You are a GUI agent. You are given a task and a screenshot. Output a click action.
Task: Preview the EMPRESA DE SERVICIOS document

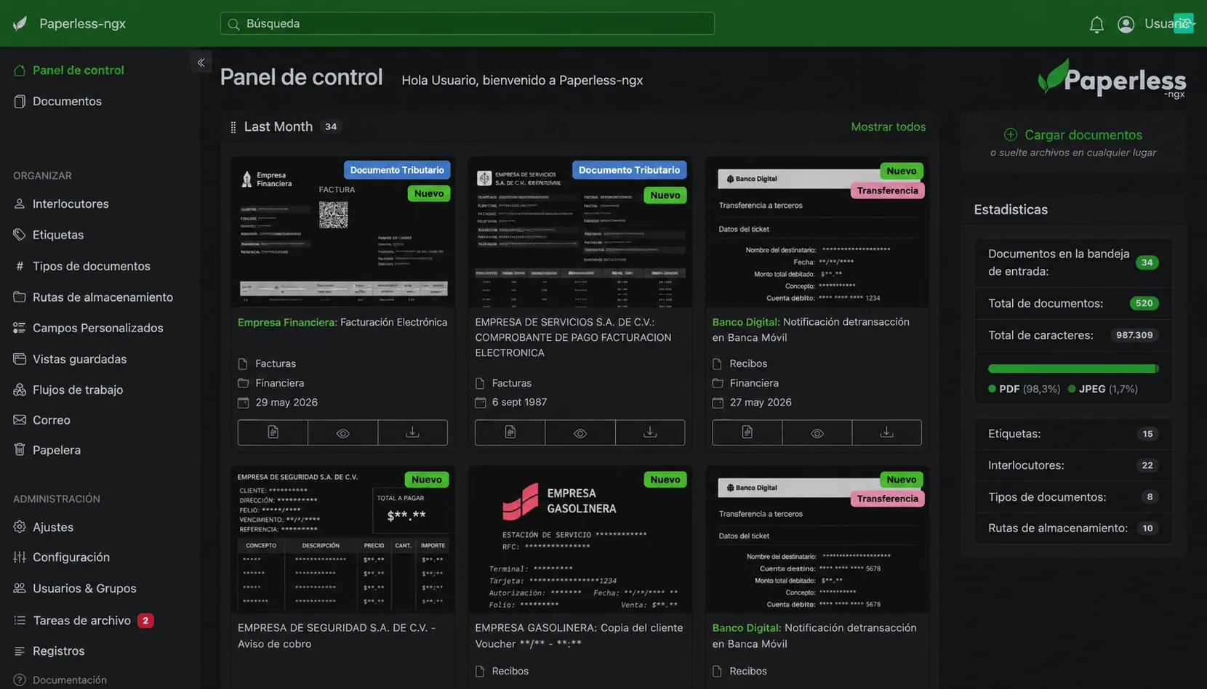(580, 432)
